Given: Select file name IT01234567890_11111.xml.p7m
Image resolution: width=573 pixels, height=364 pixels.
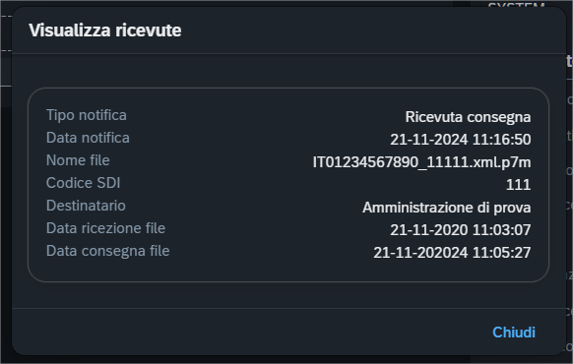Looking at the screenshot, I should tap(421, 162).
